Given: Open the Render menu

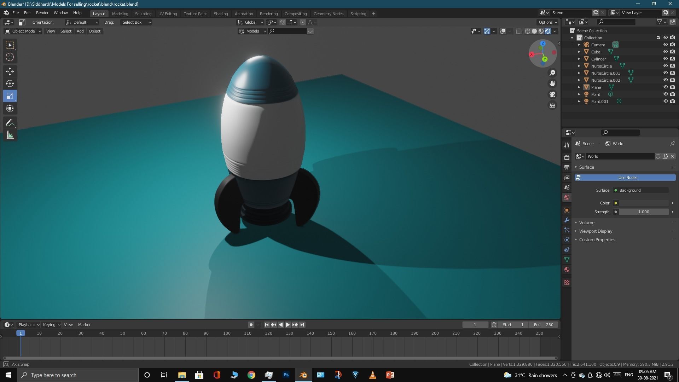Looking at the screenshot, I should click(42, 13).
